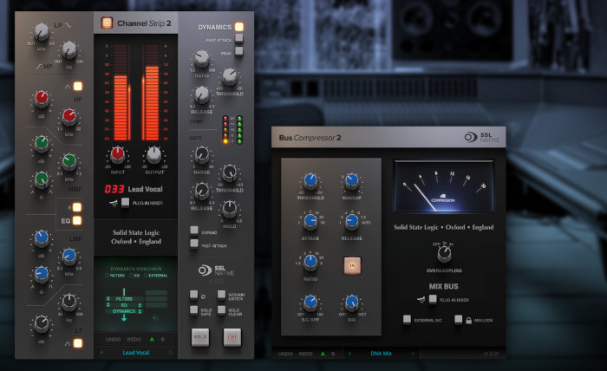Viewport: 607px width, 371px height.
Task: Select preset slot A in Bus Compressor
Action: pyautogui.click(x=323, y=354)
